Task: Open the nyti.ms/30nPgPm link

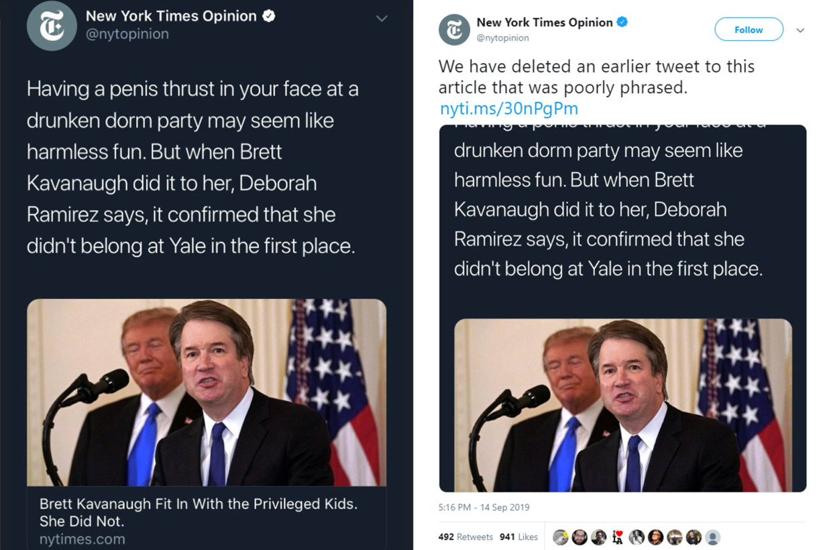Action: pyautogui.click(x=509, y=109)
